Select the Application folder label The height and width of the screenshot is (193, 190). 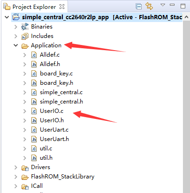click(46, 45)
